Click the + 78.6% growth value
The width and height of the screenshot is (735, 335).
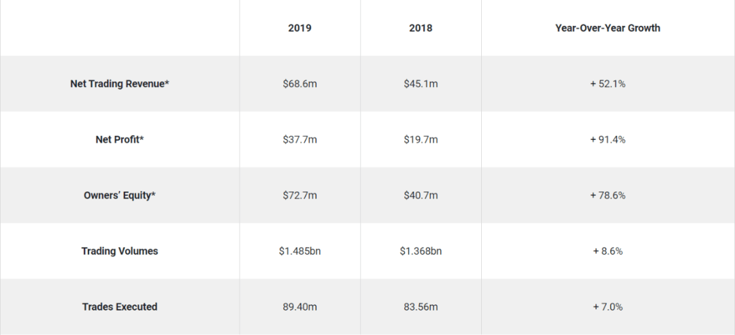(608, 195)
